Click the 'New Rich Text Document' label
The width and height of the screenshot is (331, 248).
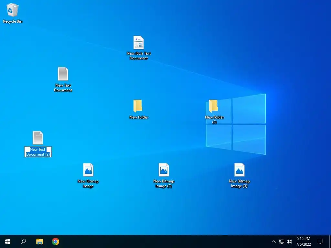139,56
